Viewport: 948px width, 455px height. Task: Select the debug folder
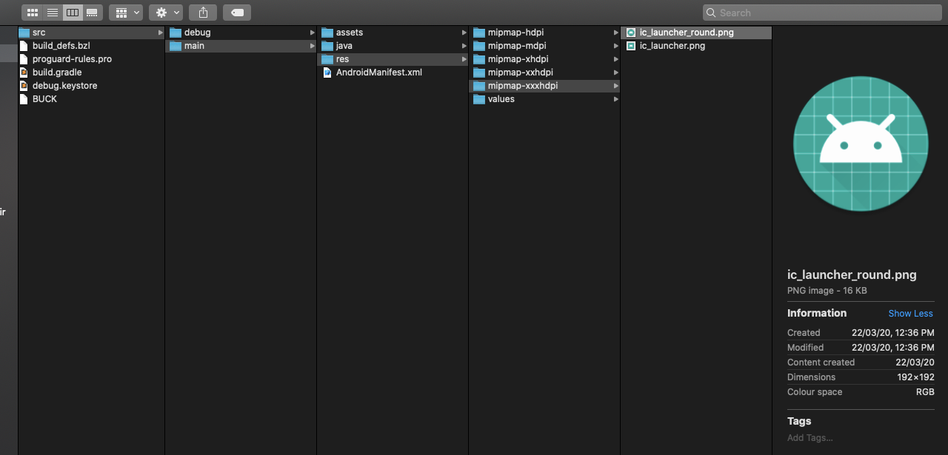tap(241, 33)
